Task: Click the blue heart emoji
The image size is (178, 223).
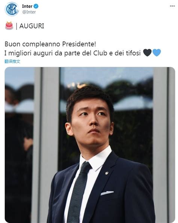Action: click(157, 53)
